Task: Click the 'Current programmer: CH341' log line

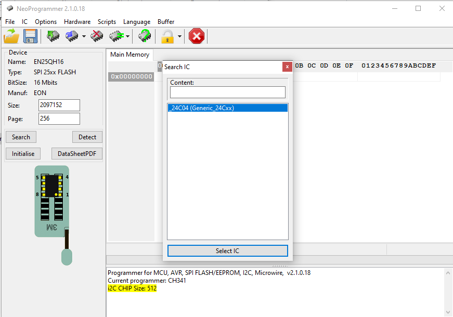Action: [x=147, y=280]
